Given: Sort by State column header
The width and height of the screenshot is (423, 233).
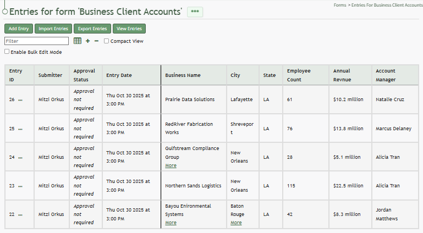Looking at the screenshot, I should (270, 75).
